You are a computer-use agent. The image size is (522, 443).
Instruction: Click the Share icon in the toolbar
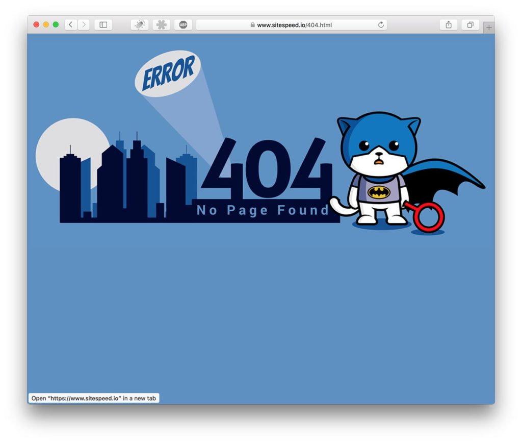click(449, 24)
